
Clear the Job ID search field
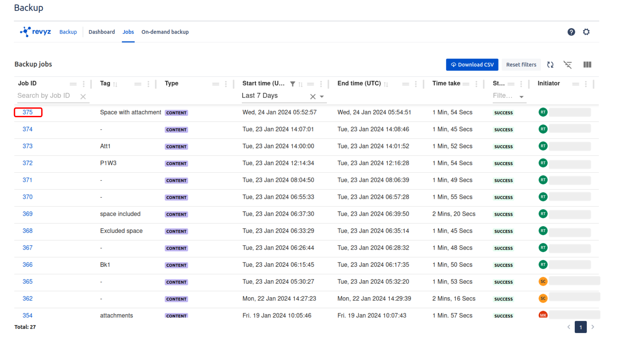click(83, 97)
